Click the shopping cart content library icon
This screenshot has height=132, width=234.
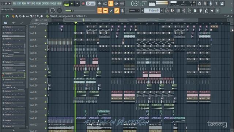point(218,11)
